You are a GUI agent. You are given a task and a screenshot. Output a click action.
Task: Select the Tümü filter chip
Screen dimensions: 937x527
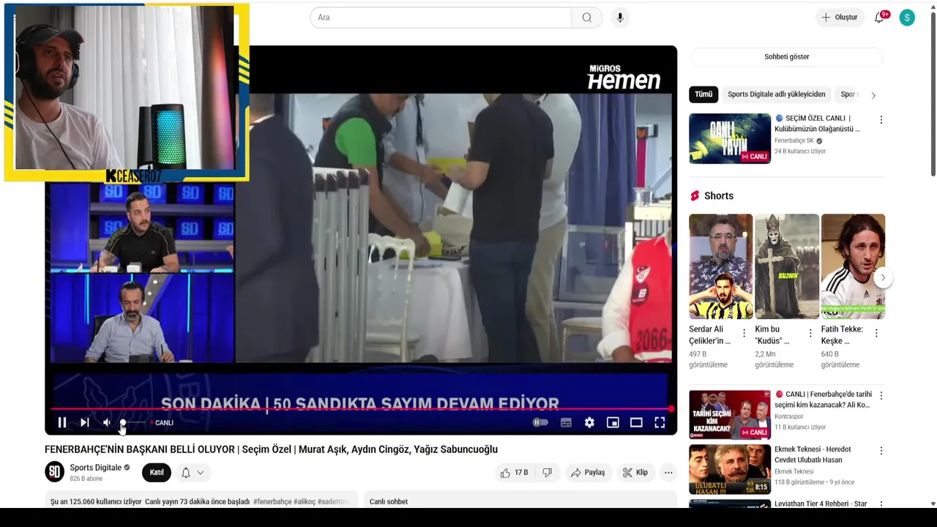tap(703, 94)
